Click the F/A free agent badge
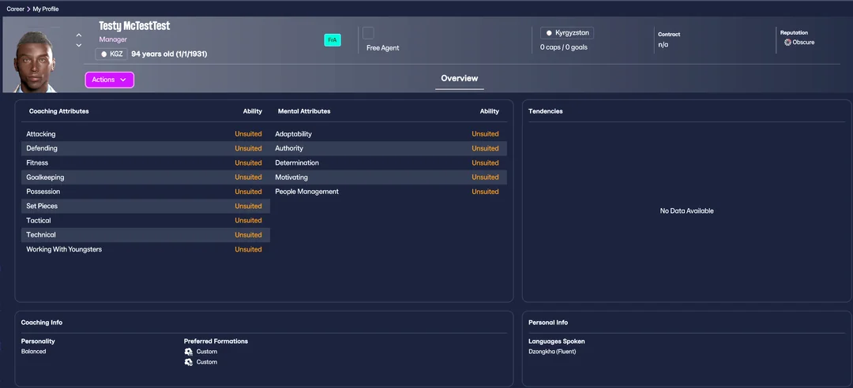Viewport: 853px width, 388px height. (333, 40)
